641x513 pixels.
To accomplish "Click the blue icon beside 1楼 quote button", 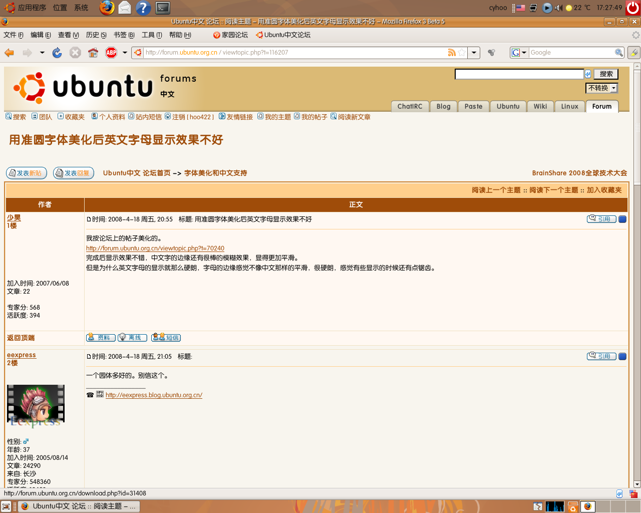I will [x=622, y=219].
